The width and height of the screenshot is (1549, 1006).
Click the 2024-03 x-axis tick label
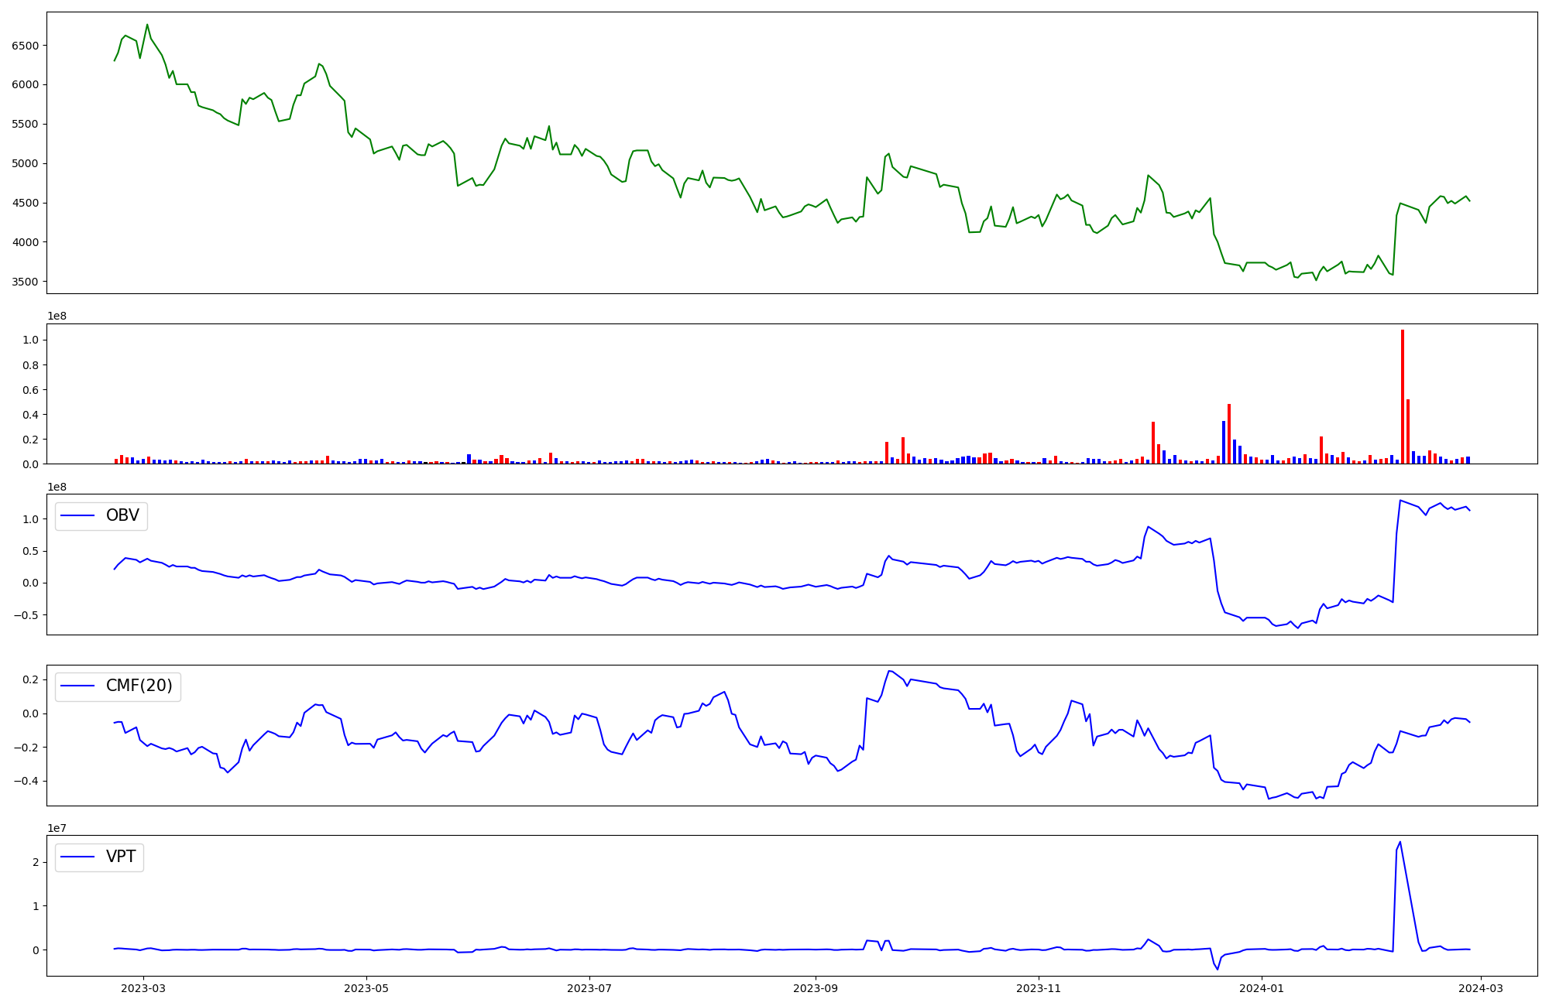(x=1481, y=988)
